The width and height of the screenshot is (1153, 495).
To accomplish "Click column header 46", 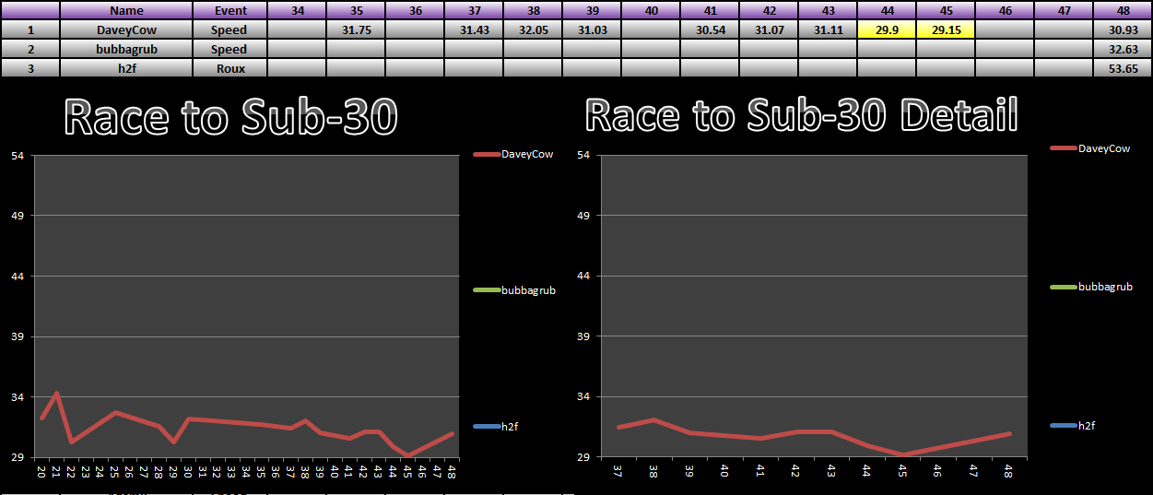I will [x=1006, y=10].
